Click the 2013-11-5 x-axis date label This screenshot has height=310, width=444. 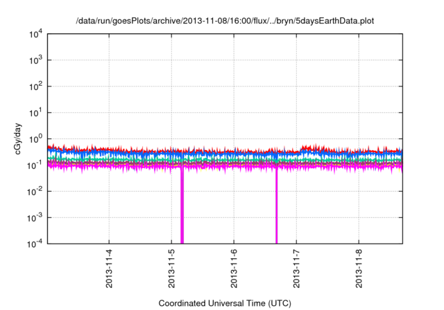(171, 268)
